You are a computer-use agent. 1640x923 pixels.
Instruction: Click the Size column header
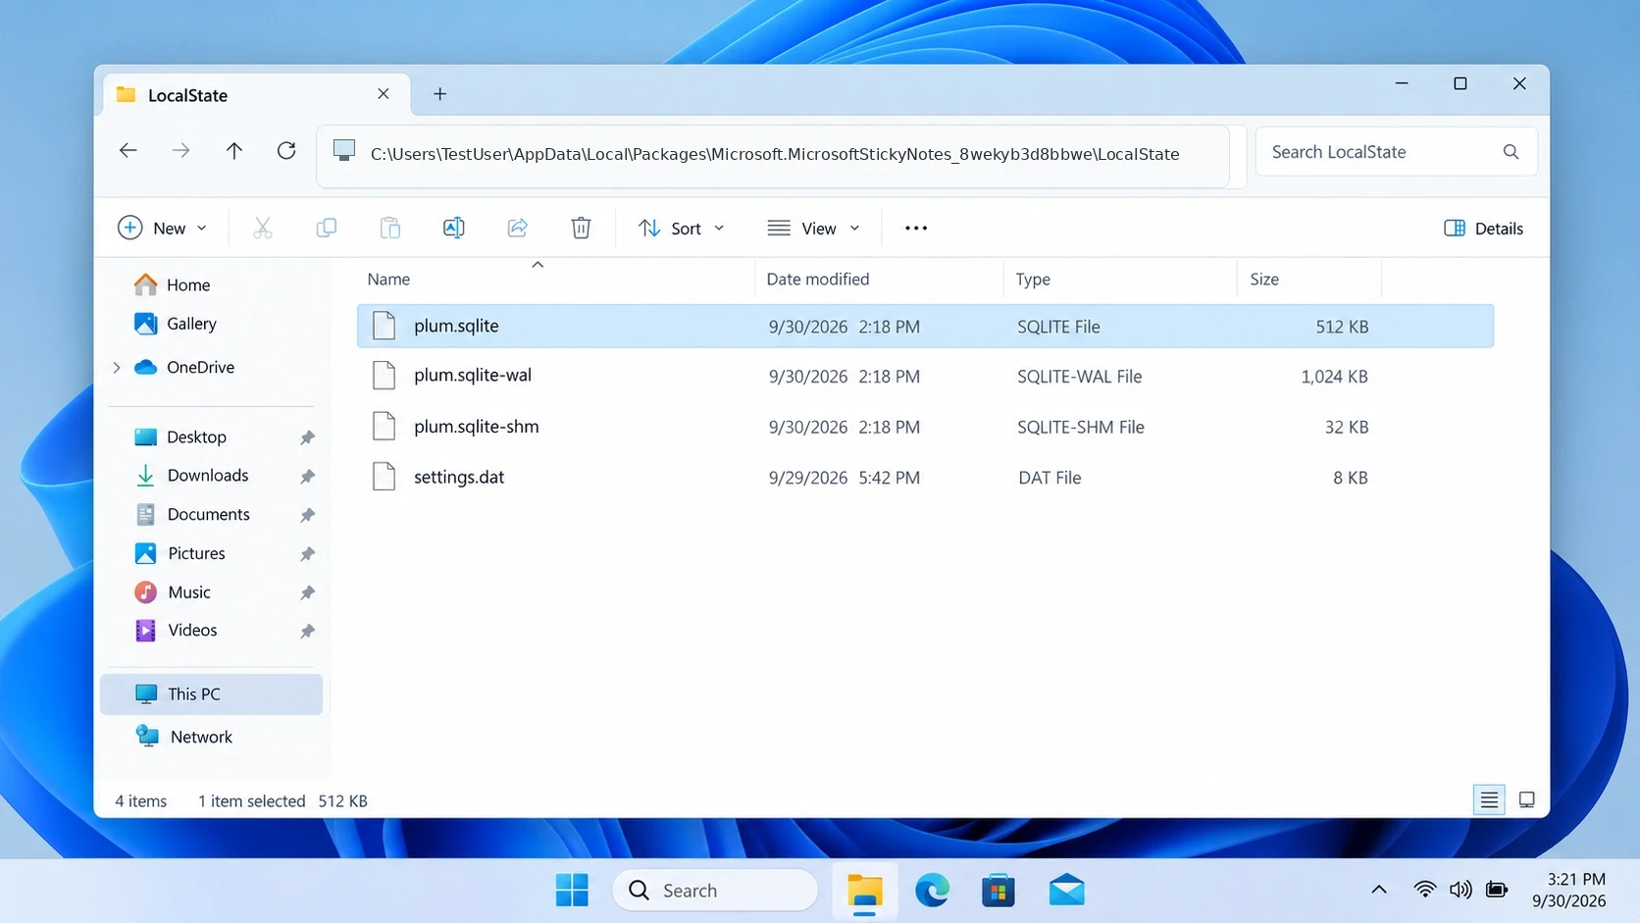pyautogui.click(x=1264, y=280)
